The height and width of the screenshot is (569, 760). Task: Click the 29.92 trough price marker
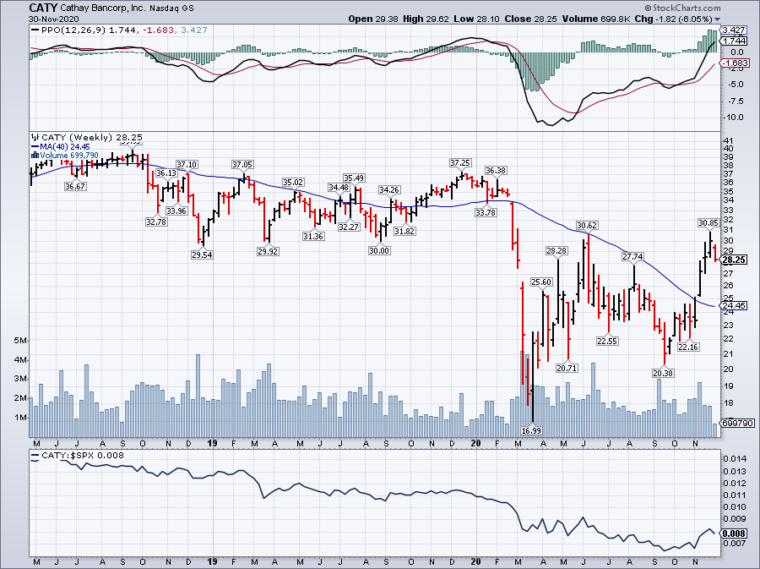click(x=268, y=251)
